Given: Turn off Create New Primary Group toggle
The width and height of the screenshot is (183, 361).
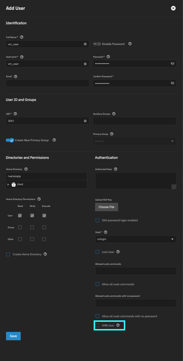Looking at the screenshot, I should [x=10, y=140].
